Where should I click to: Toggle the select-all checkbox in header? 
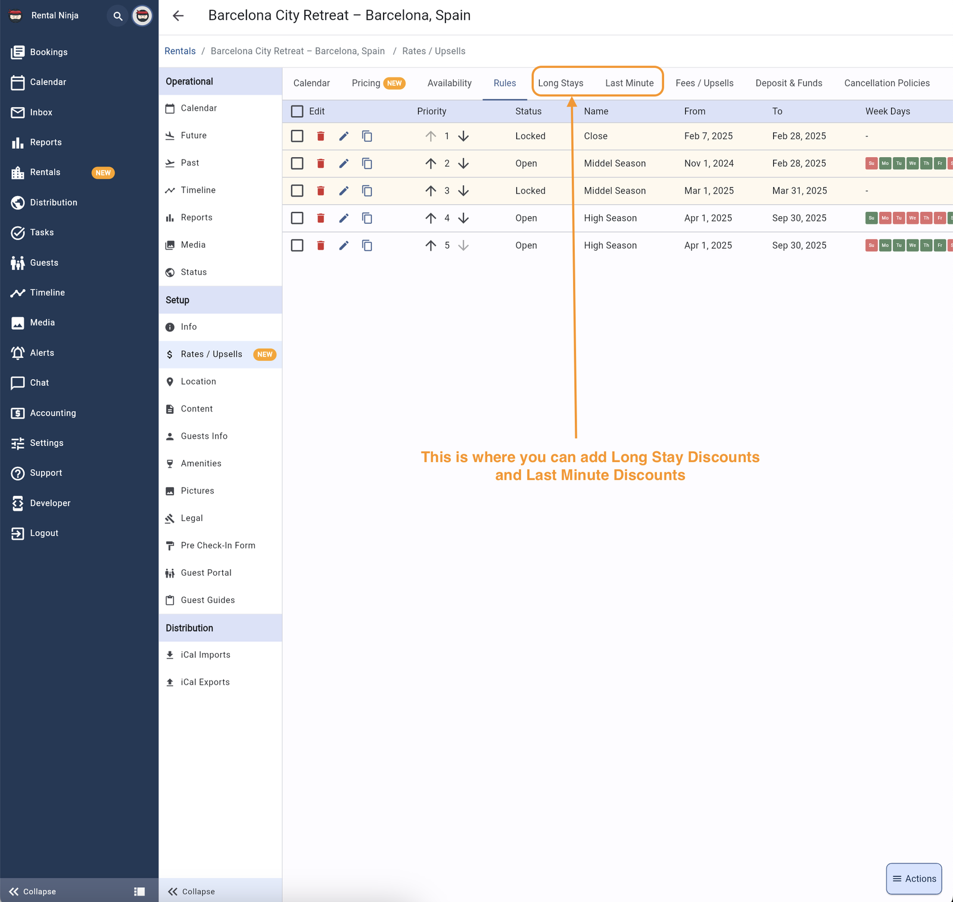[297, 111]
